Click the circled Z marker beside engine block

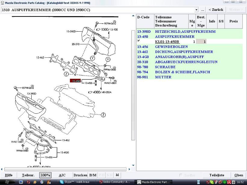point(103,115)
